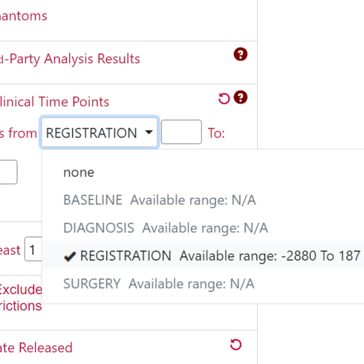Viewport: 364px width, 364px height.
Task: Reset the Clinical Time Points filter
Action: [223, 98]
